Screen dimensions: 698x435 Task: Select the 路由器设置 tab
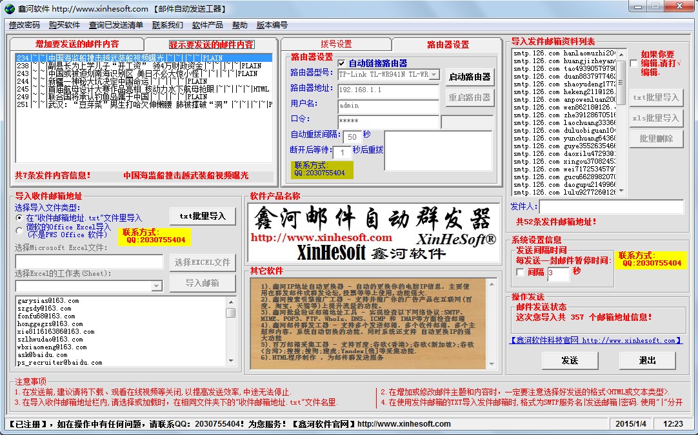coord(448,44)
